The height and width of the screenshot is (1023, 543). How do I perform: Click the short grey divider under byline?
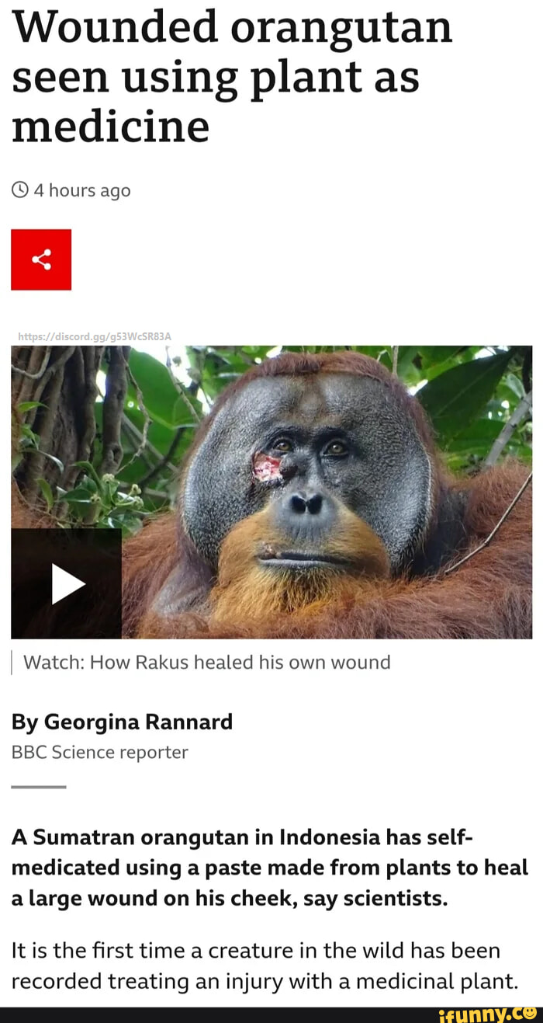pos(39,787)
